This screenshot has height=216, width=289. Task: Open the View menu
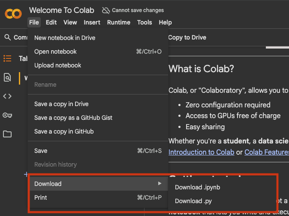pos(70,22)
